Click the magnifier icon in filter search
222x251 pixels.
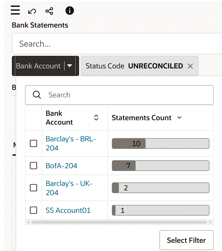(x=37, y=95)
